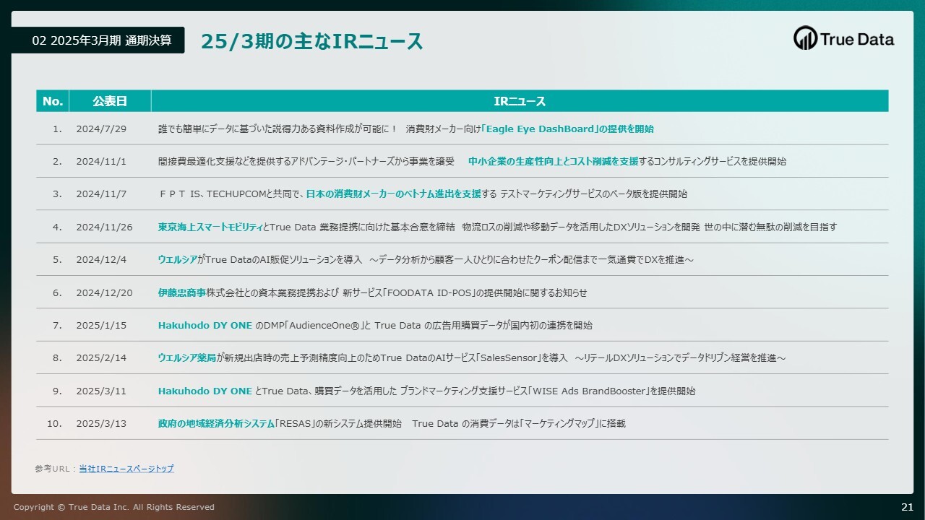Click the True Data wordmark text
925x520 pixels.
(x=858, y=40)
